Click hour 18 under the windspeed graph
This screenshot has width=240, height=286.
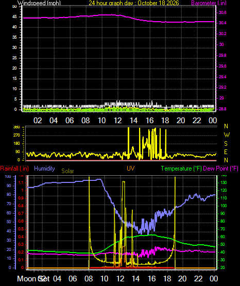tap(165, 121)
